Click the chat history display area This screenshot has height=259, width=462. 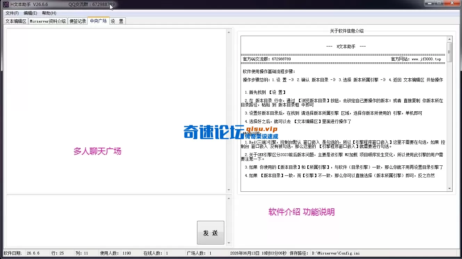pyautogui.click(x=116, y=111)
